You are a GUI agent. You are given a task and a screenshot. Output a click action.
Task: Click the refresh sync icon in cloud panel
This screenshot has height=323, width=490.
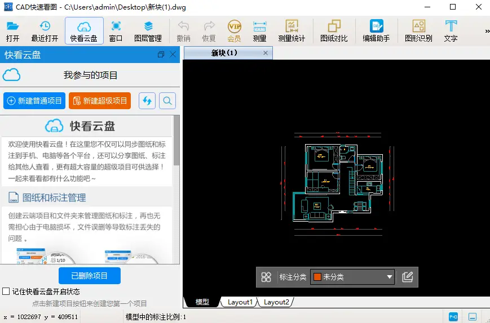coord(147,101)
